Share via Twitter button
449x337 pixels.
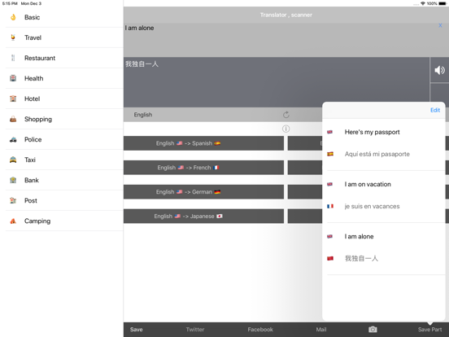pos(195,329)
